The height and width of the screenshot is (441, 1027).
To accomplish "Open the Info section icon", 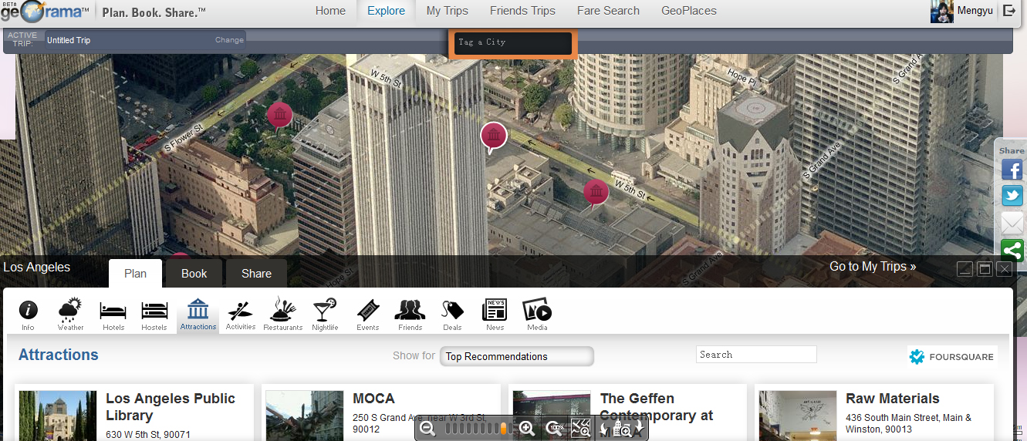I will pyautogui.click(x=29, y=315).
